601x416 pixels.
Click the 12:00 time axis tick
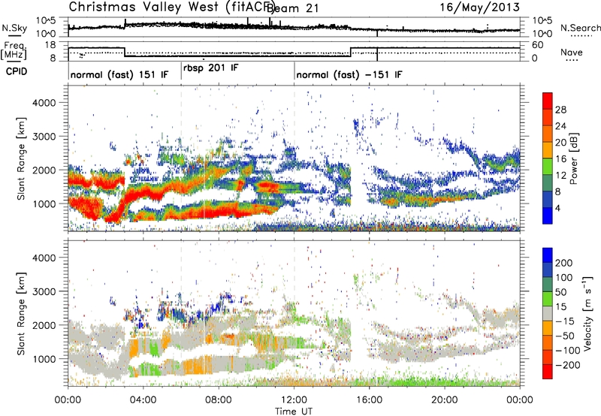click(294, 400)
